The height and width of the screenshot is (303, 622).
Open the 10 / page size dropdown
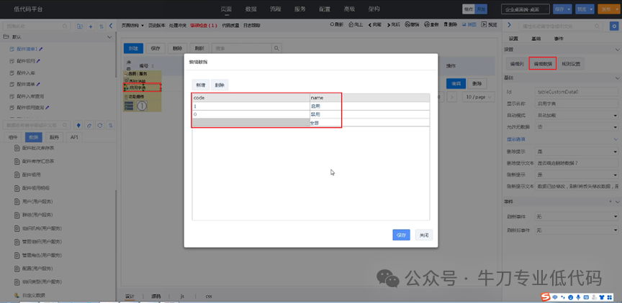coord(479,97)
